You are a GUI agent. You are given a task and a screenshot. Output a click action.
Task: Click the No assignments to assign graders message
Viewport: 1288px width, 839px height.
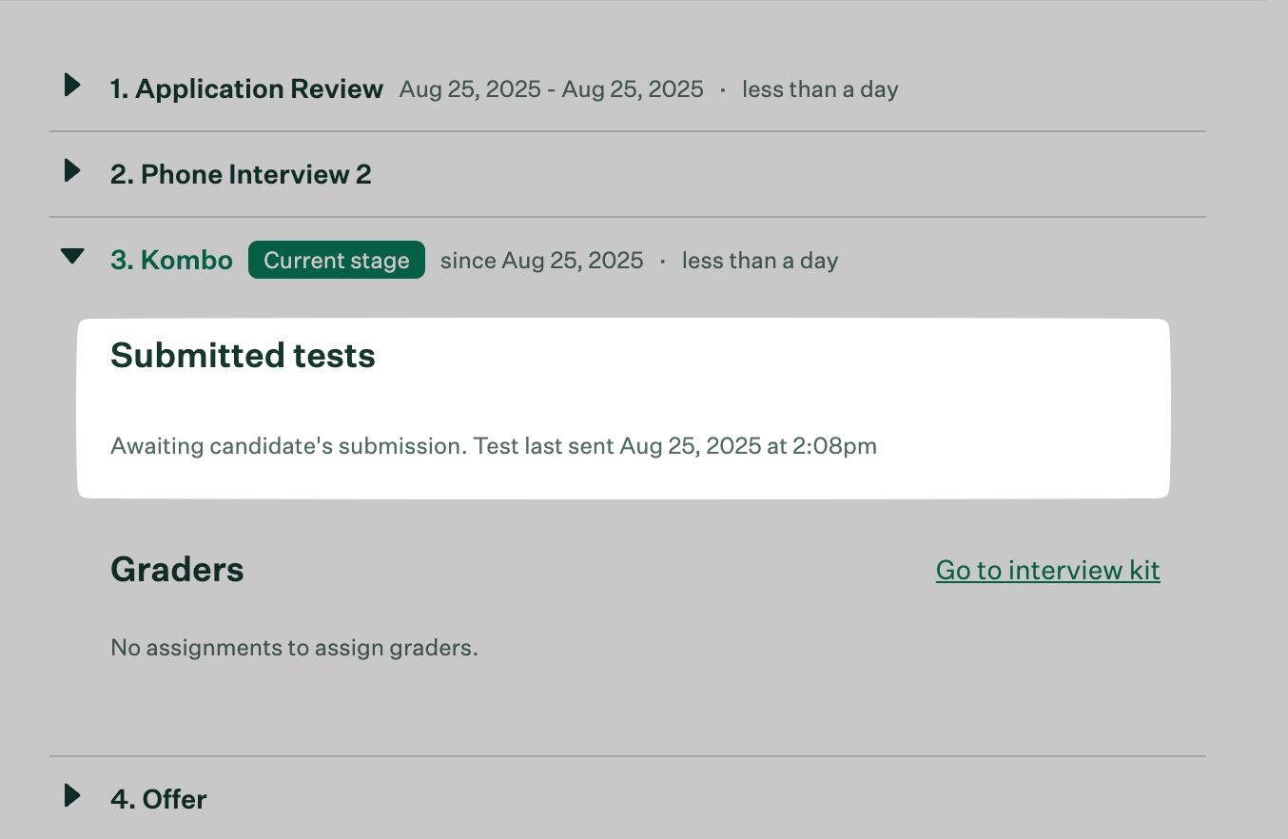[x=294, y=648]
